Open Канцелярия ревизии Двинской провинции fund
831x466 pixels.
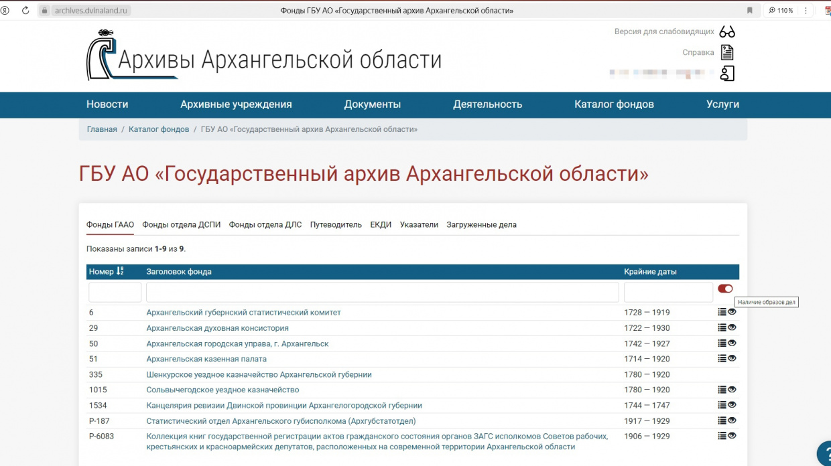(284, 405)
